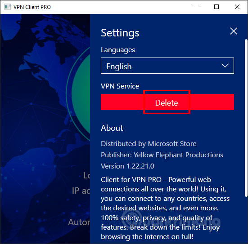The height and width of the screenshot is (244, 248).
Task: Close the Settings panel with the X
Action: pyautogui.click(x=234, y=31)
